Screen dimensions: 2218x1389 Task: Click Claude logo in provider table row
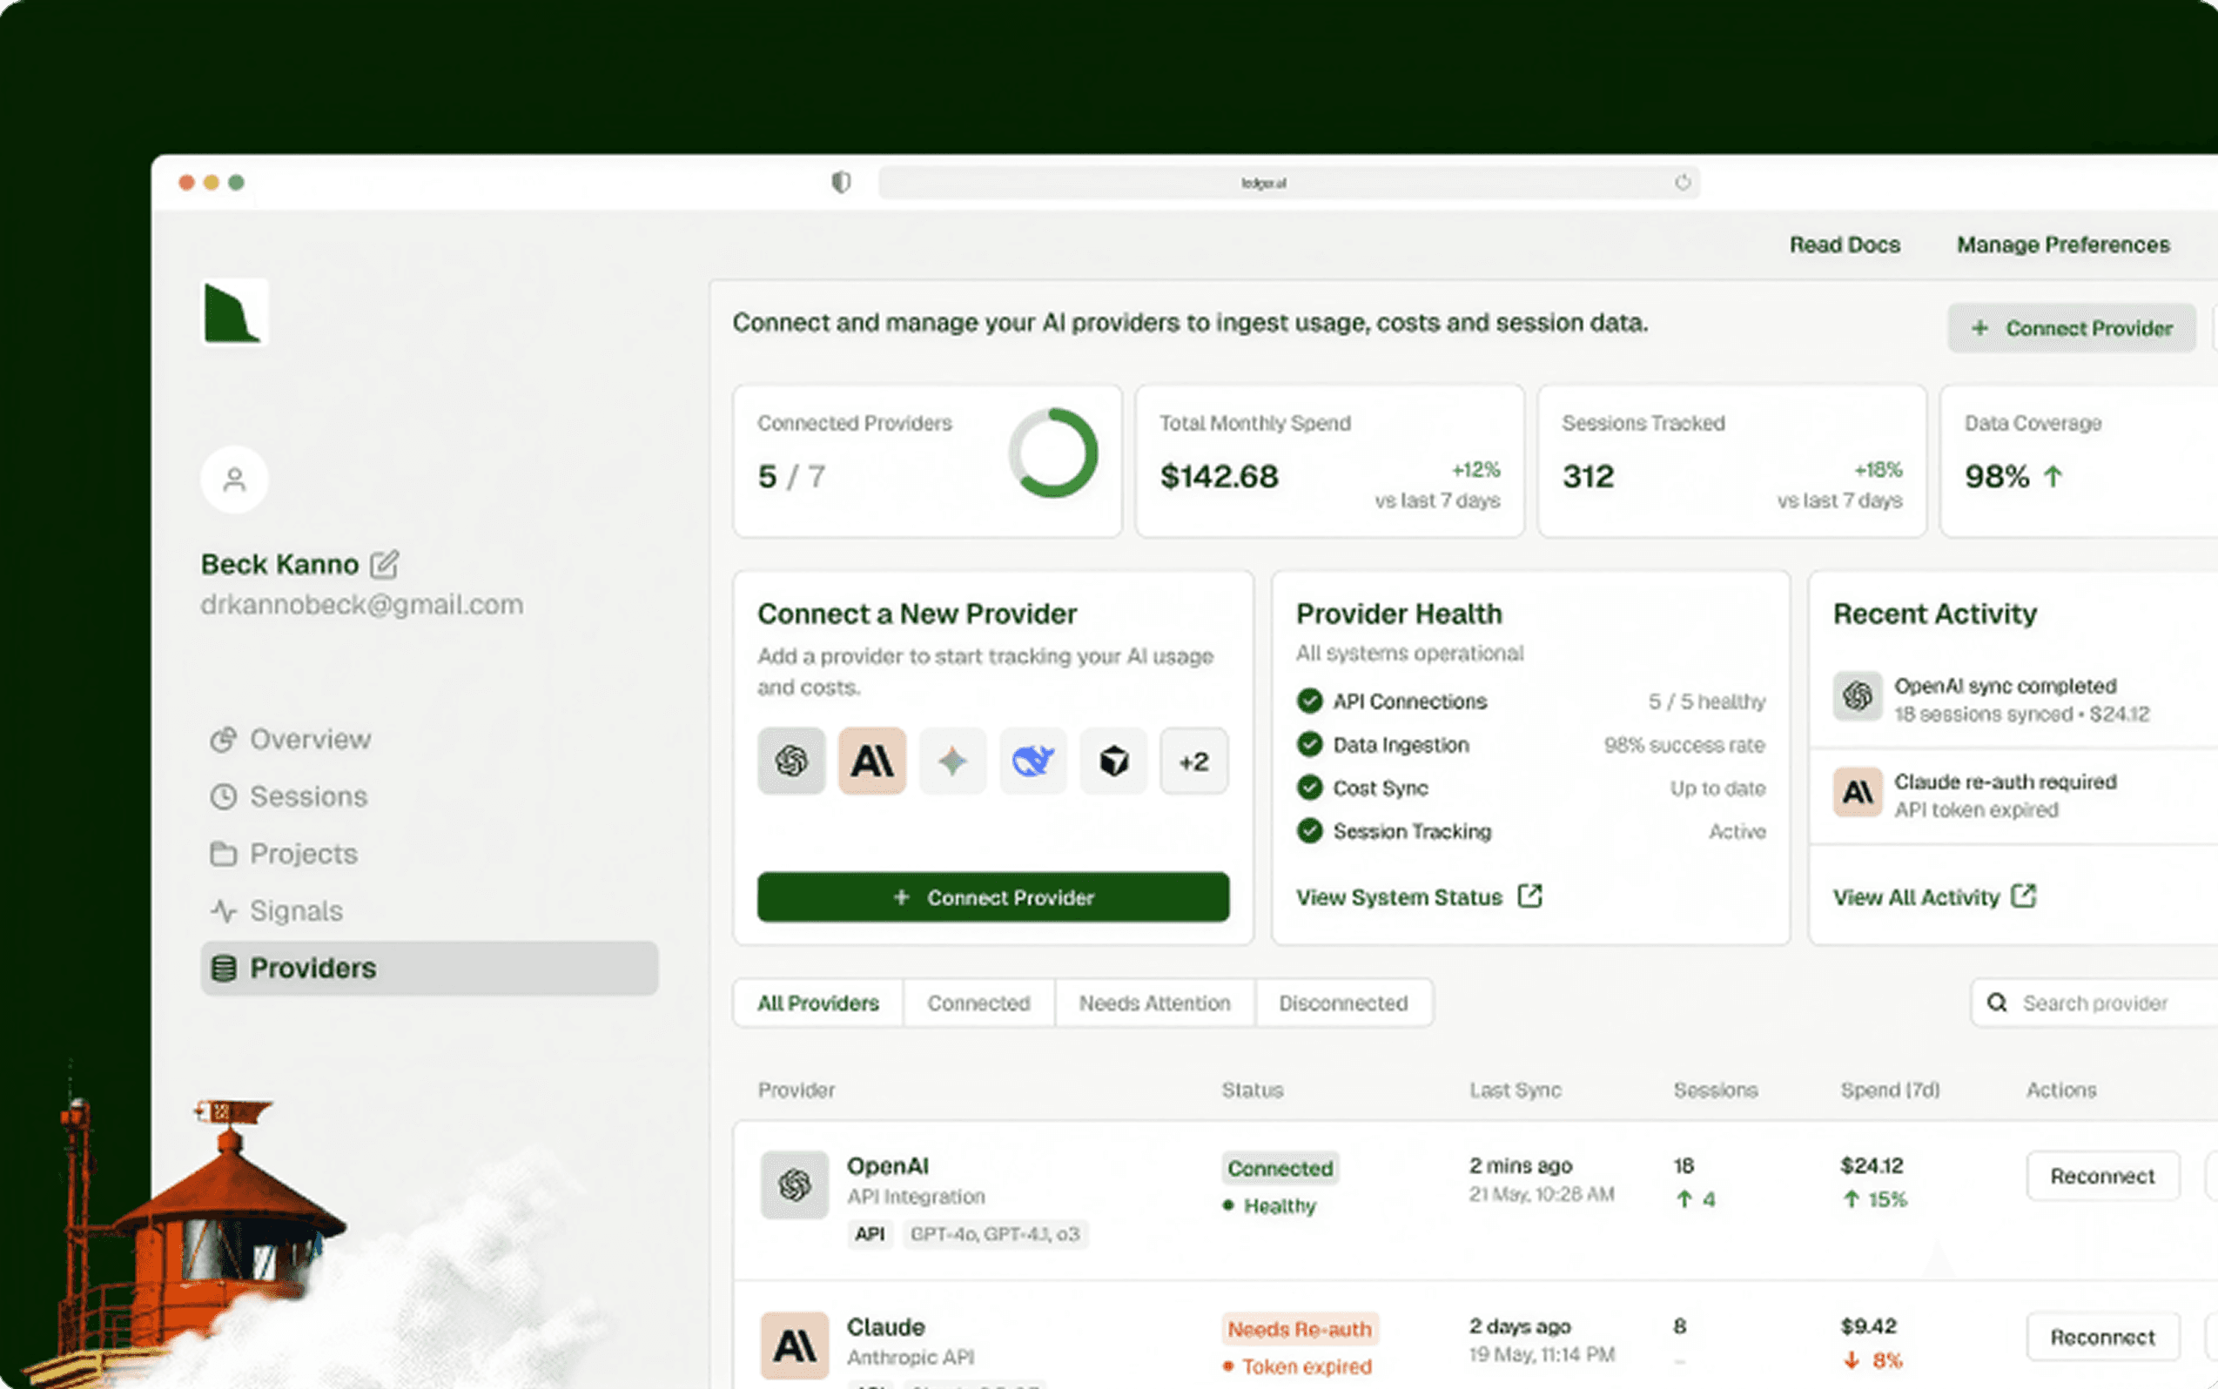coord(795,1345)
